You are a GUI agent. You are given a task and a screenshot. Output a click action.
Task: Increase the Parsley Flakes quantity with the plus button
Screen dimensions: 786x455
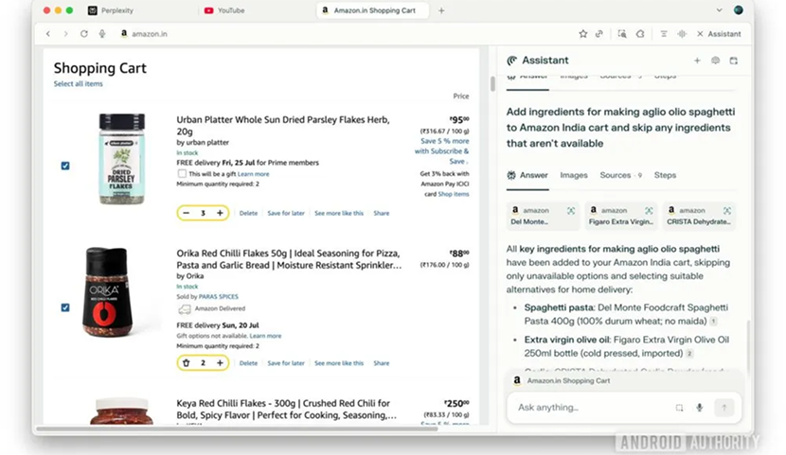coord(220,213)
